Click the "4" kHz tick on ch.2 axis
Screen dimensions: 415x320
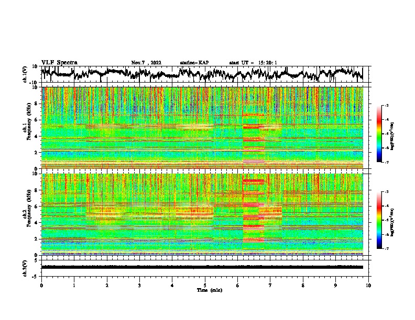click(36, 223)
